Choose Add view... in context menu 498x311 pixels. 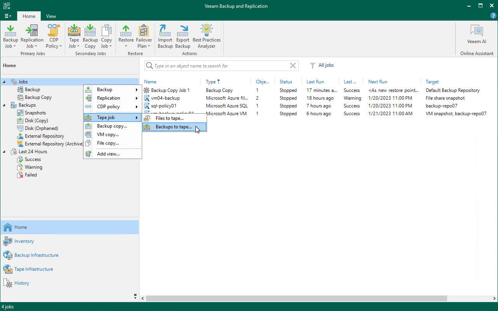tap(112, 154)
